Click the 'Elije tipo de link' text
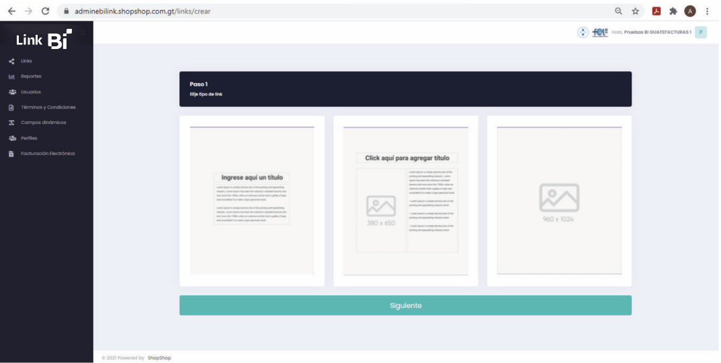 click(x=206, y=94)
